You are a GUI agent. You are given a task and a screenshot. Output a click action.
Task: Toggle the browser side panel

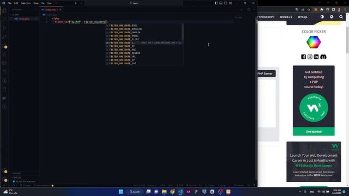tap(333, 10)
